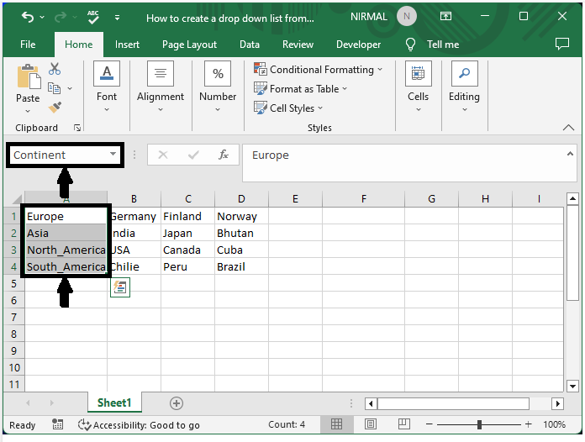Click the vertical scrollbar down arrow
585x442 pixels.
tap(572, 386)
